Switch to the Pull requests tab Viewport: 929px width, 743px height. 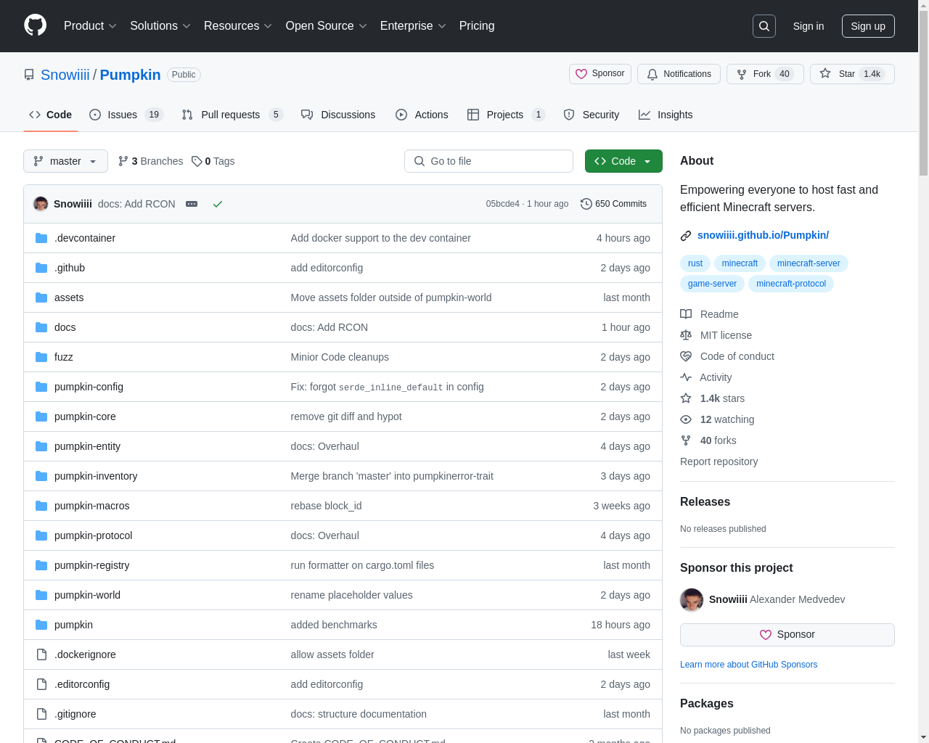(232, 115)
